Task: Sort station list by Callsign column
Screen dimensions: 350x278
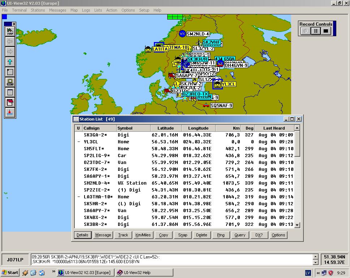Action: 99,128
